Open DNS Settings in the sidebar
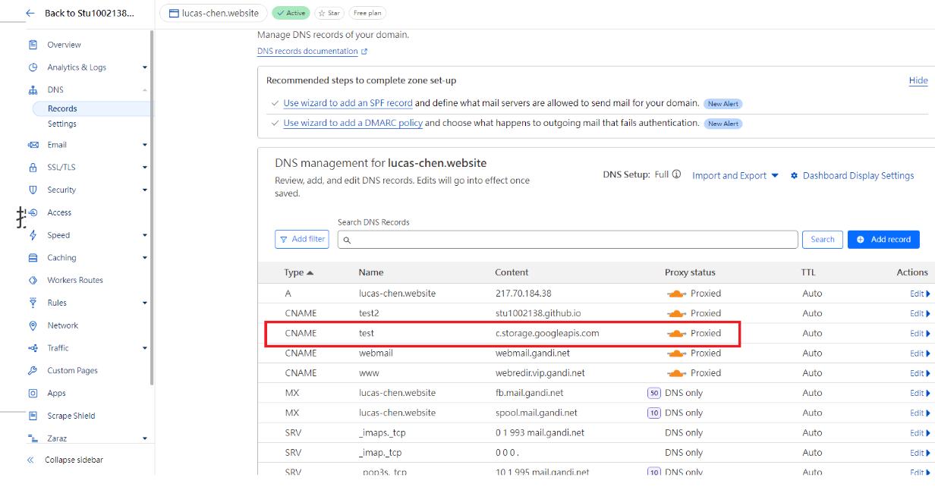Screen dimensions: 935x490 pyautogui.click(x=62, y=124)
